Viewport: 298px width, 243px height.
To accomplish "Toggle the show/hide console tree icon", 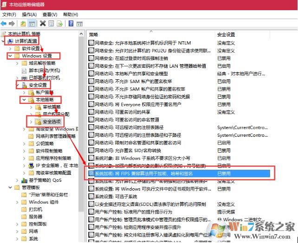I will point(32,23).
